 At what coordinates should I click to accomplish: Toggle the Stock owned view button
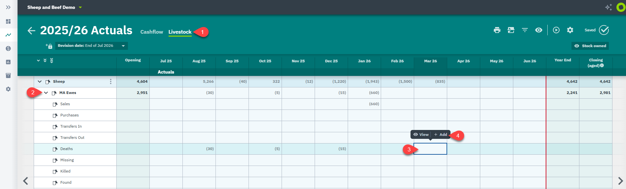click(x=590, y=46)
